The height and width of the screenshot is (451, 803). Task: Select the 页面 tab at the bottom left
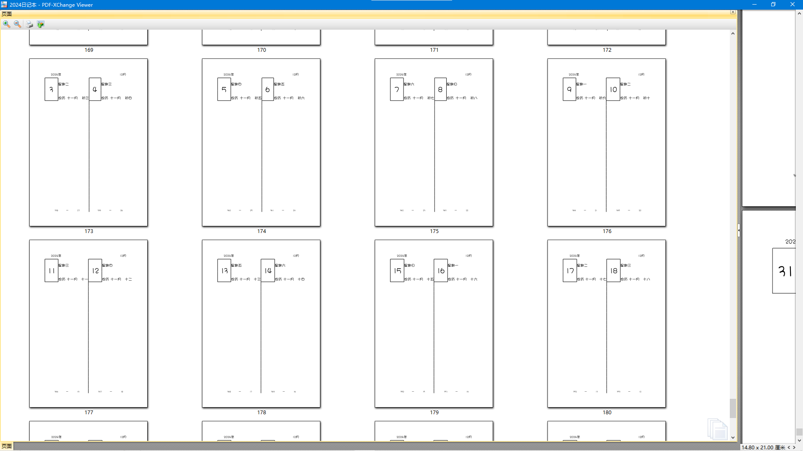point(7,446)
